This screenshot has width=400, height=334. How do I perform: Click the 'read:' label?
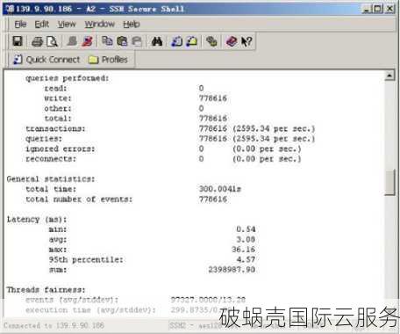pos(55,88)
